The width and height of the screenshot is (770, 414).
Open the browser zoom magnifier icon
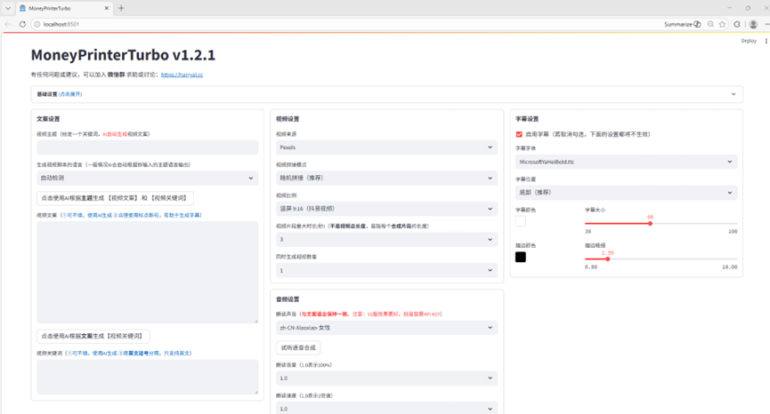click(x=710, y=24)
